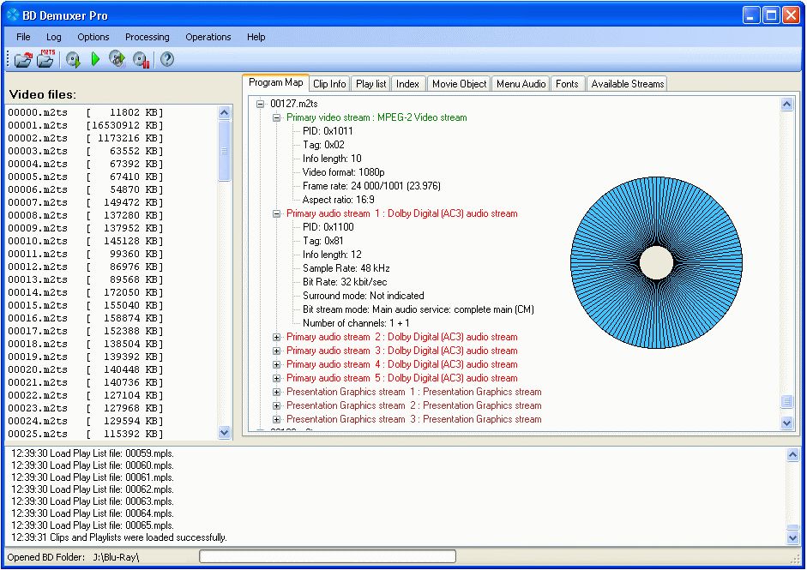This screenshot has height=570, width=807.
Task: Switch to the Menu Audio tab
Action: click(521, 84)
